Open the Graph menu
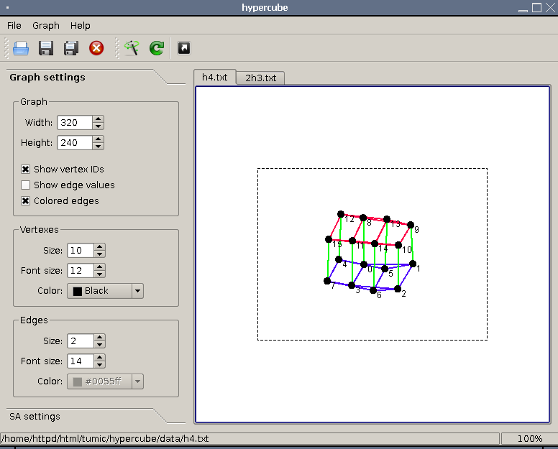 pyautogui.click(x=46, y=26)
